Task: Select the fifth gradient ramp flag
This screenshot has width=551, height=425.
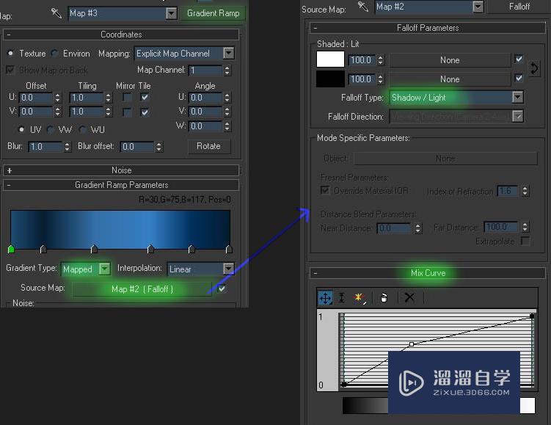Action: coord(191,250)
